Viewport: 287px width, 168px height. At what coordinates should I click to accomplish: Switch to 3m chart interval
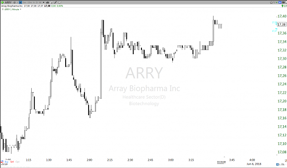pos(24,2)
